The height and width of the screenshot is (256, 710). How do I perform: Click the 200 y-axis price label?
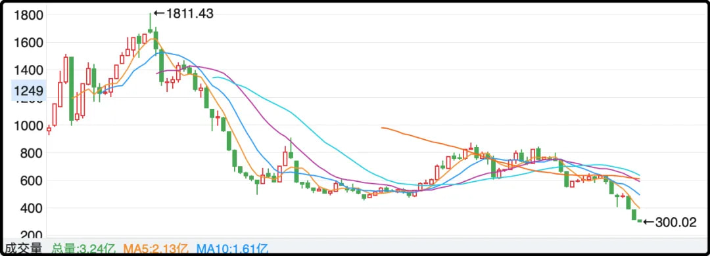[32, 235]
